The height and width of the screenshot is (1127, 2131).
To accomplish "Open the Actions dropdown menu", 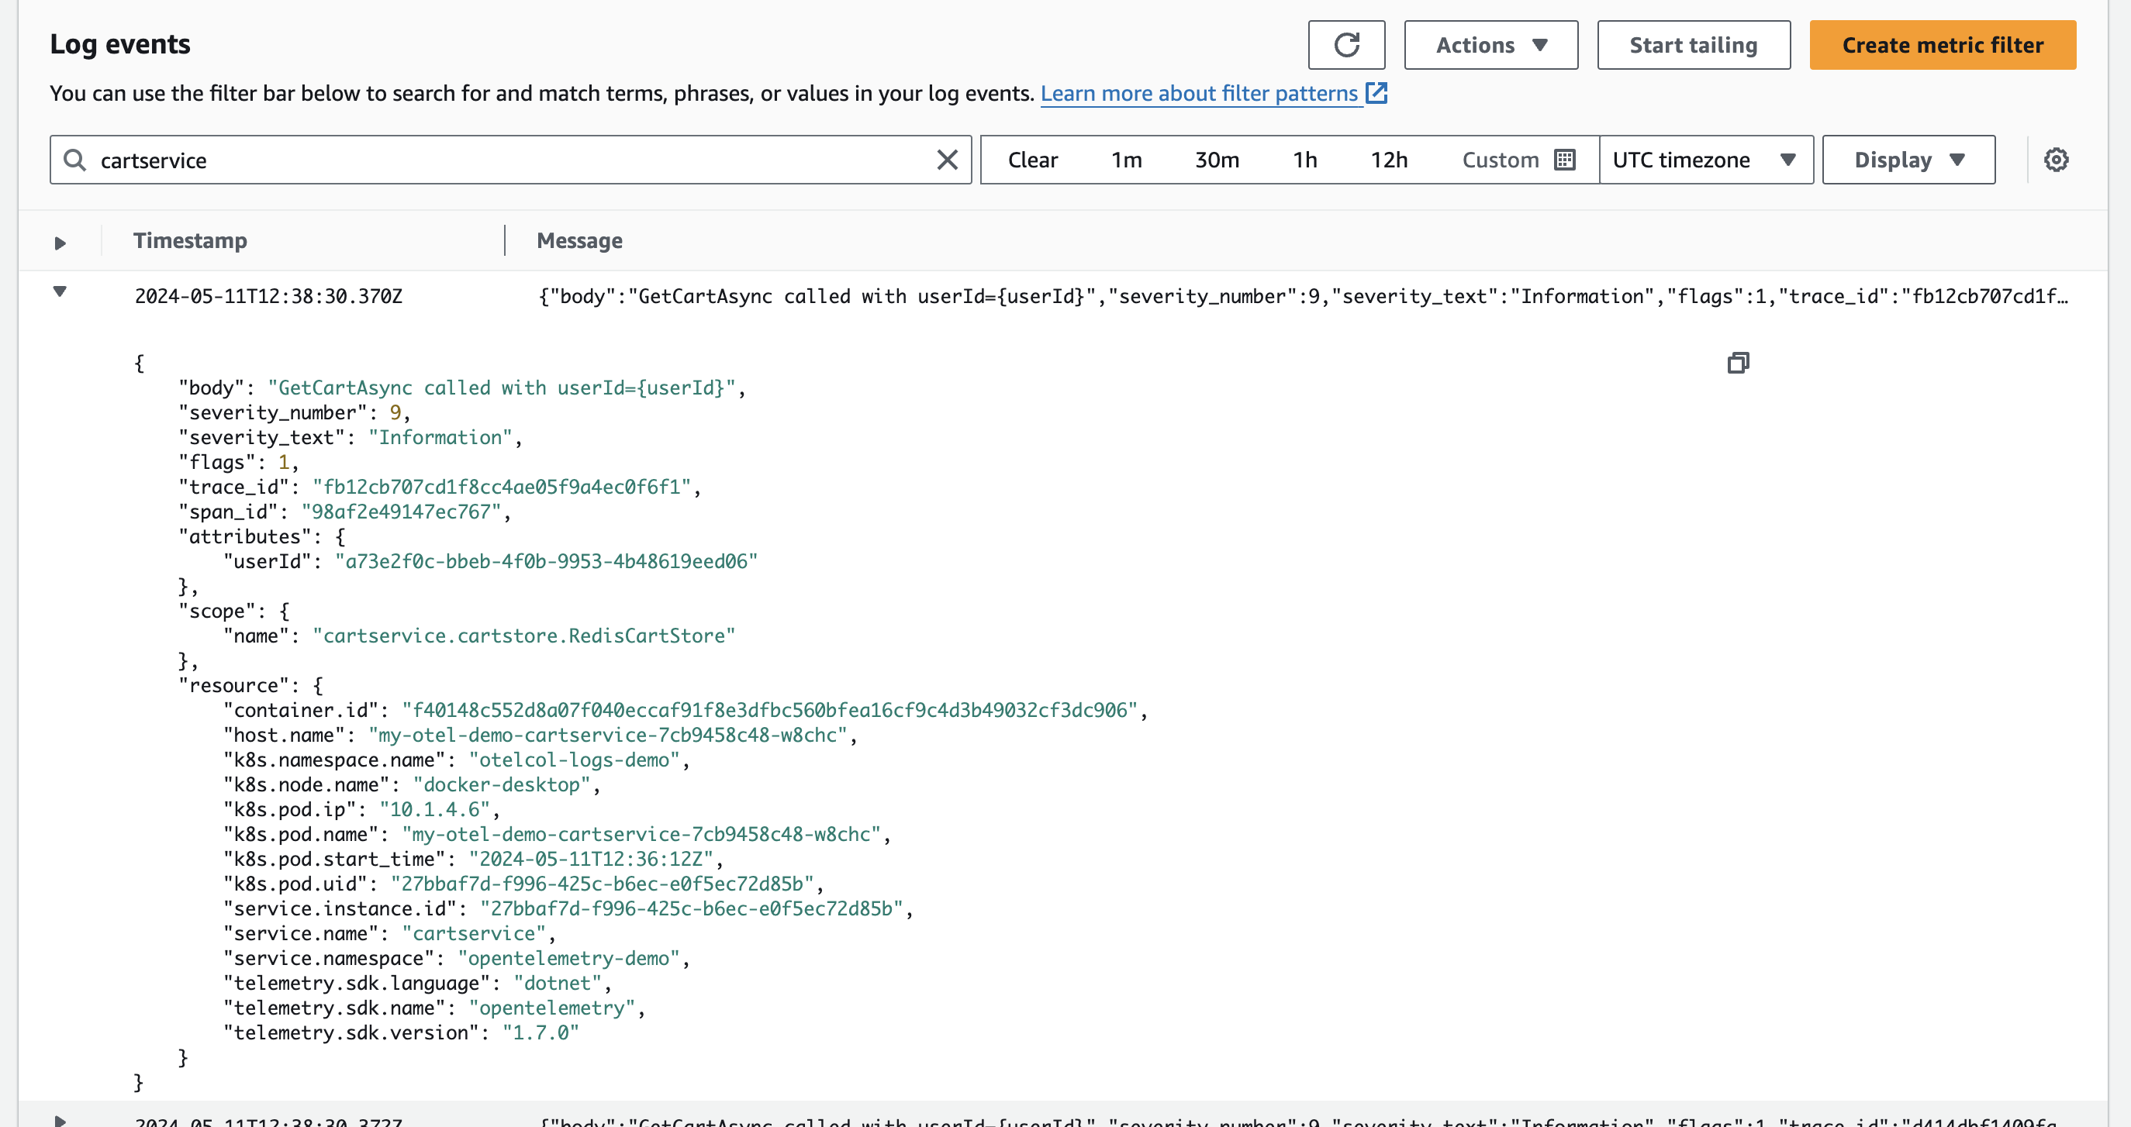I will click(x=1490, y=45).
